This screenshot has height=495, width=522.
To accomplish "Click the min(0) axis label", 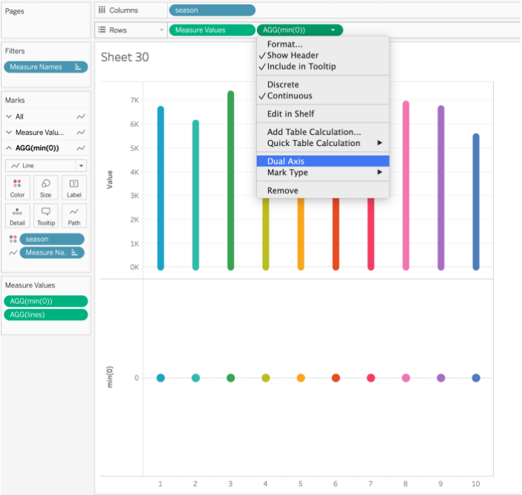I will pos(110,377).
